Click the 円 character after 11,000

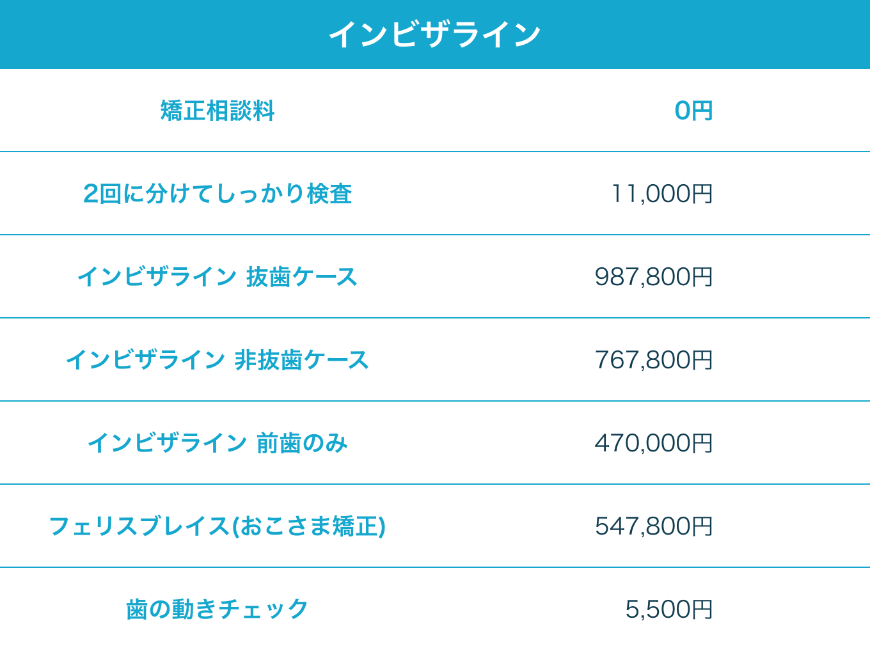point(702,194)
